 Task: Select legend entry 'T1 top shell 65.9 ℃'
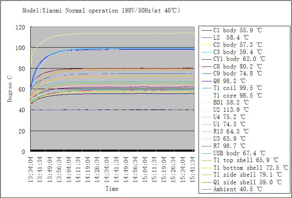[240, 160]
